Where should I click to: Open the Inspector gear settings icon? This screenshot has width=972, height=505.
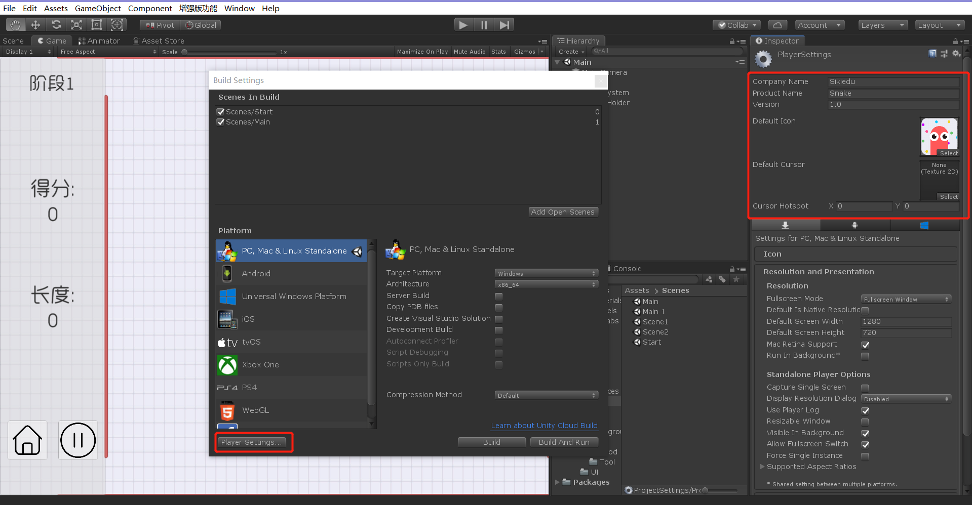tap(956, 53)
